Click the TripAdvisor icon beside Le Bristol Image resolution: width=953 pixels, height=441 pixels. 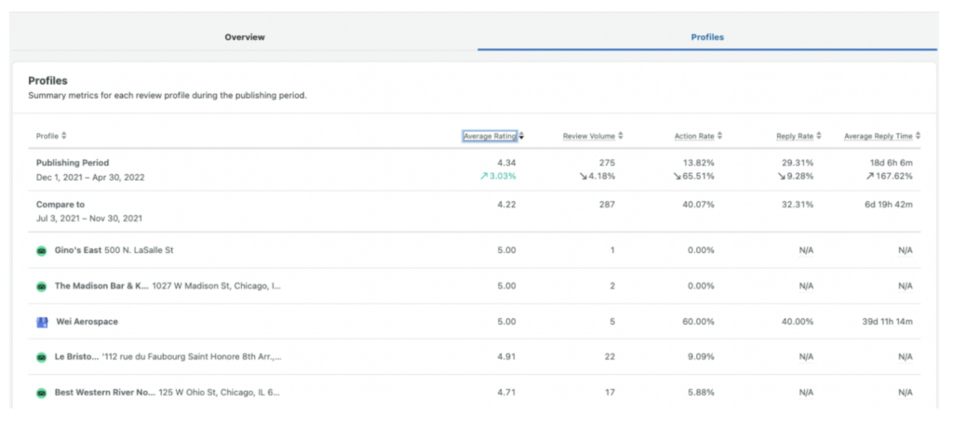41,356
